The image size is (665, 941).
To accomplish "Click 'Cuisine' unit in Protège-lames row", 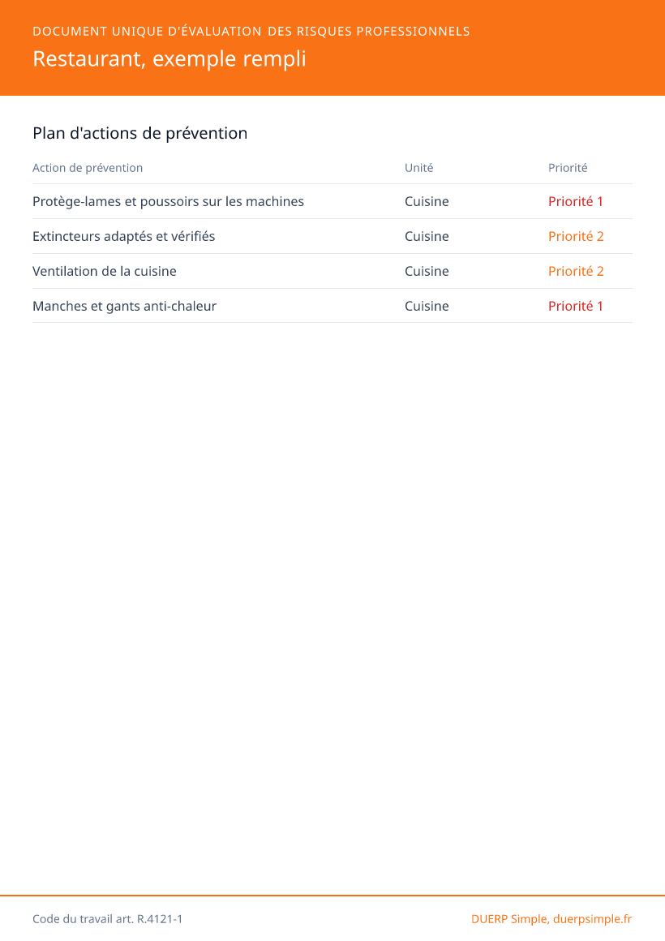I will point(427,202).
